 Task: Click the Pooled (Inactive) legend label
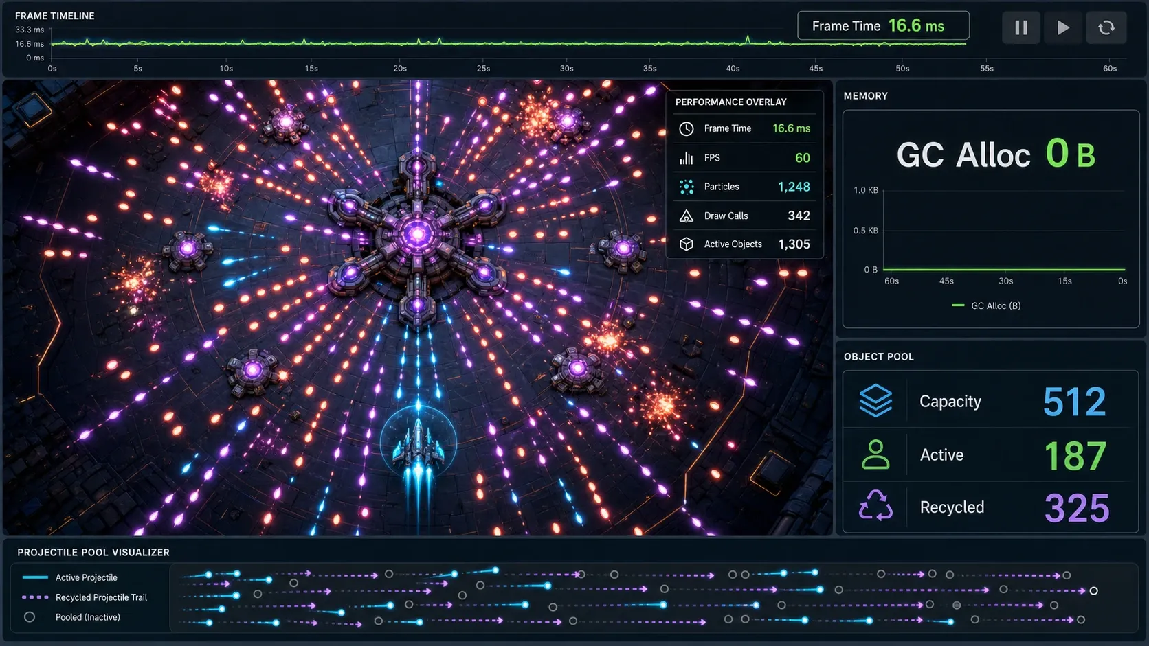pyautogui.click(x=88, y=618)
